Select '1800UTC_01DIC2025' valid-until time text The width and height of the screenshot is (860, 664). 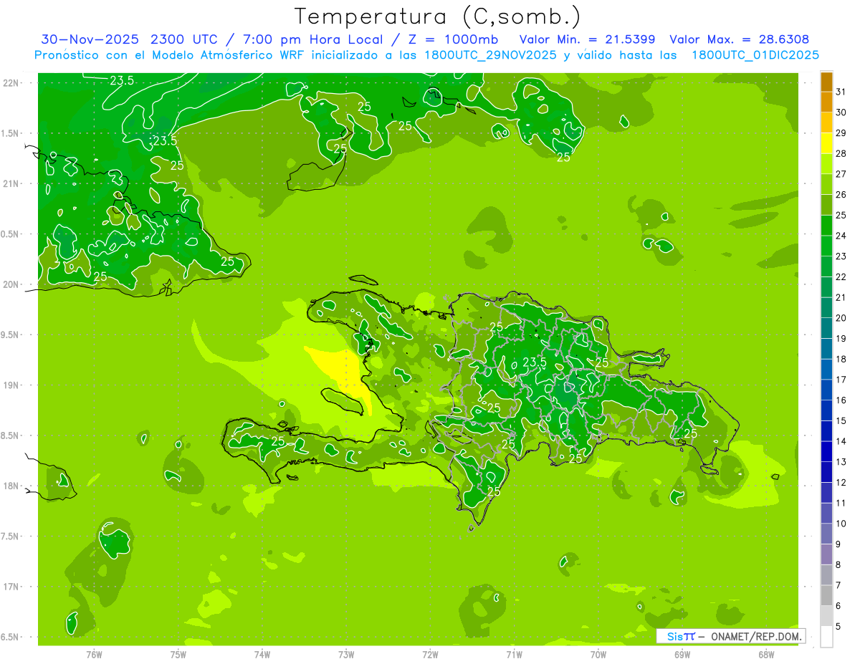point(755,55)
